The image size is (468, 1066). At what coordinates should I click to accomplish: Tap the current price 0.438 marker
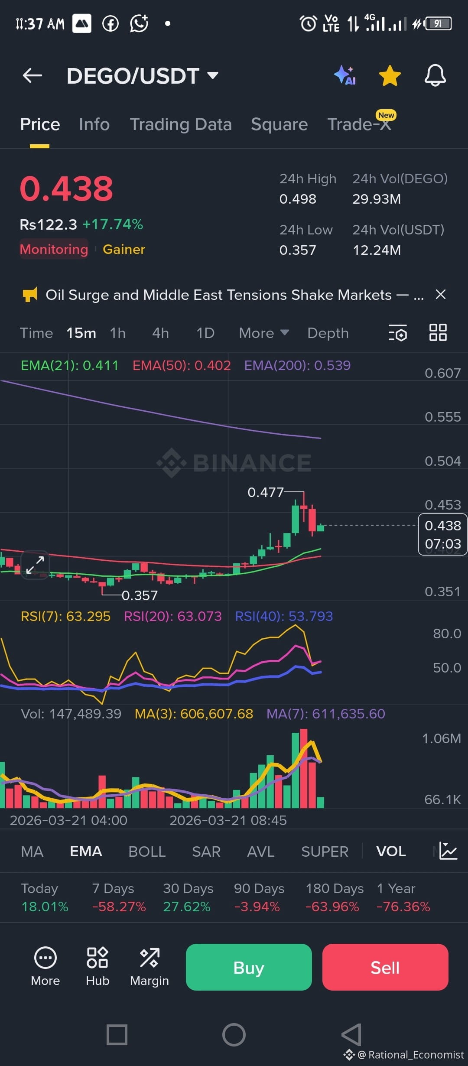click(442, 534)
